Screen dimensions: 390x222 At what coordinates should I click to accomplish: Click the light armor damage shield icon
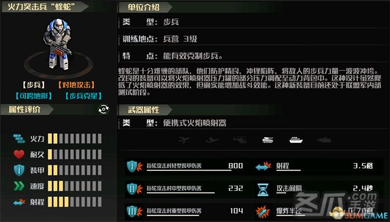pos(135,166)
